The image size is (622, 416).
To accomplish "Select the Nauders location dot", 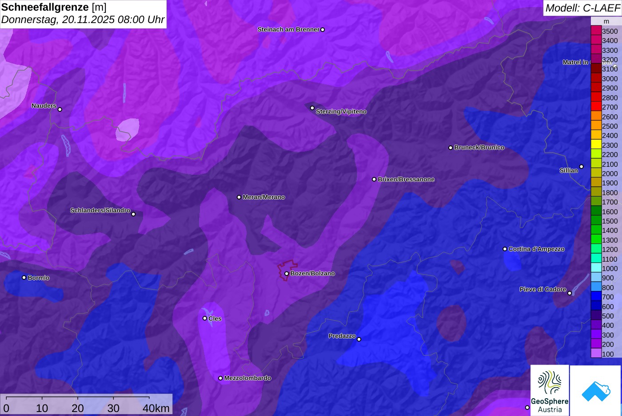I will pos(60,109).
